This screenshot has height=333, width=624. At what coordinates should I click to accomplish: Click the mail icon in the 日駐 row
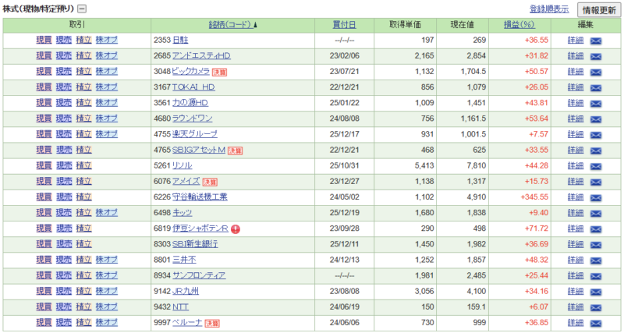596,40
